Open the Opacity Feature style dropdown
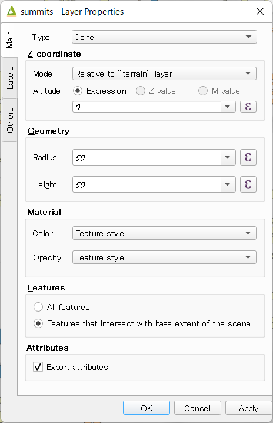 (164, 257)
